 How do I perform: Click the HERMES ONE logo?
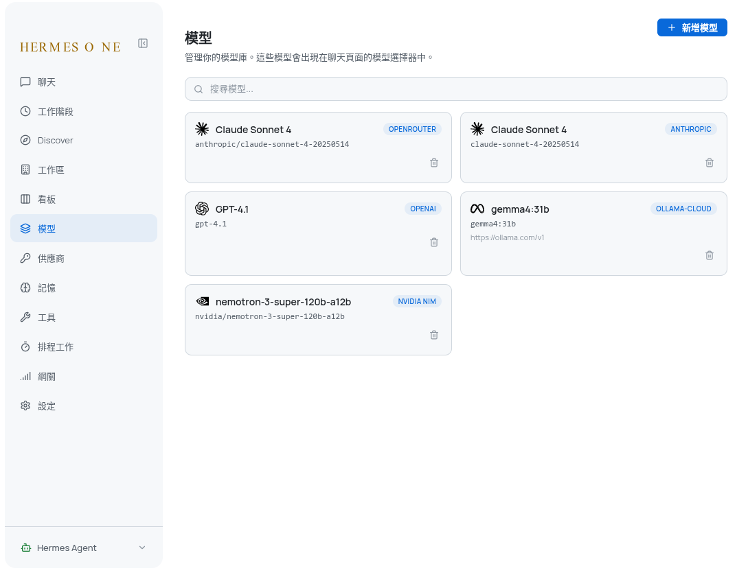[71, 47]
